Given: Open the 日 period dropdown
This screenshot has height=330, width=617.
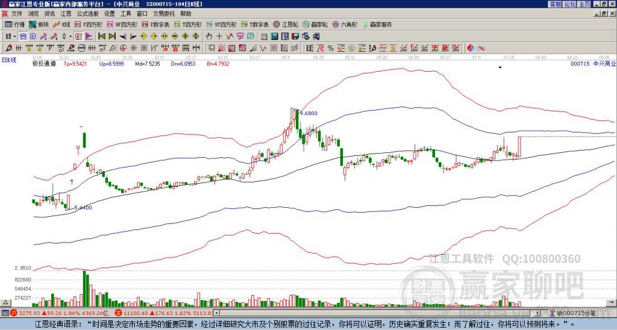Looking at the screenshot, I should click(11, 37).
